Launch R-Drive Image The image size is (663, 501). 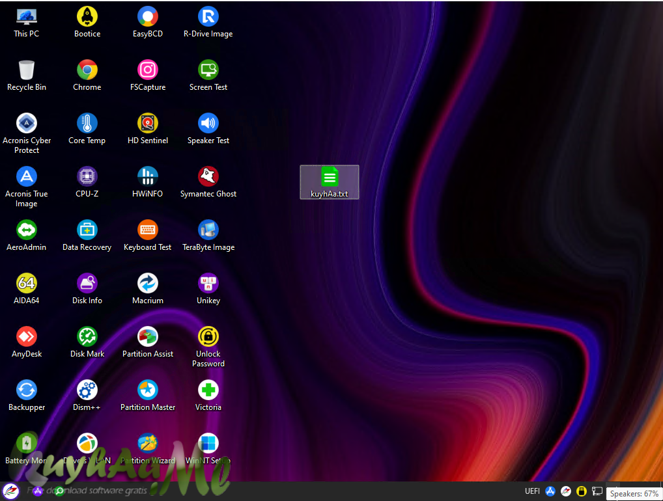208,23
